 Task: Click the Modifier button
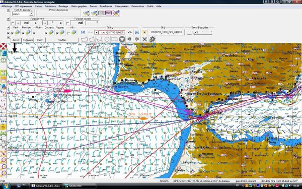pyautogui.click(x=62, y=40)
